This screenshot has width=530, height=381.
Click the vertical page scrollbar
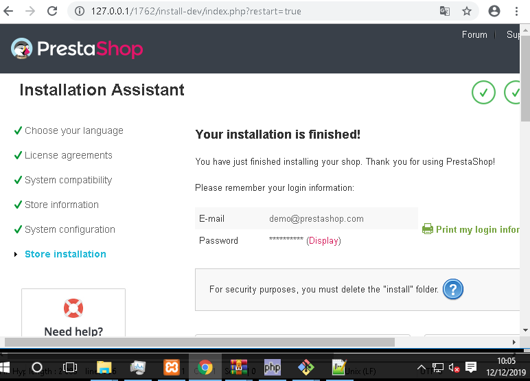[525, 78]
